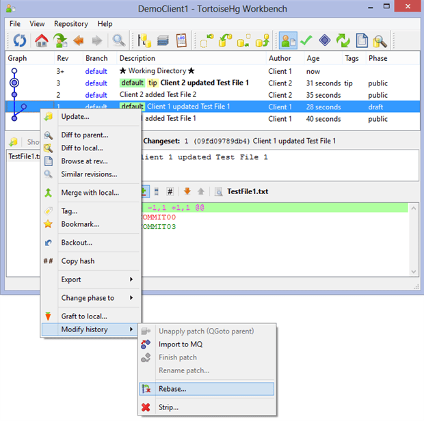
Task: Choose Import to MQ in submenu
Action: pos(207,344)
